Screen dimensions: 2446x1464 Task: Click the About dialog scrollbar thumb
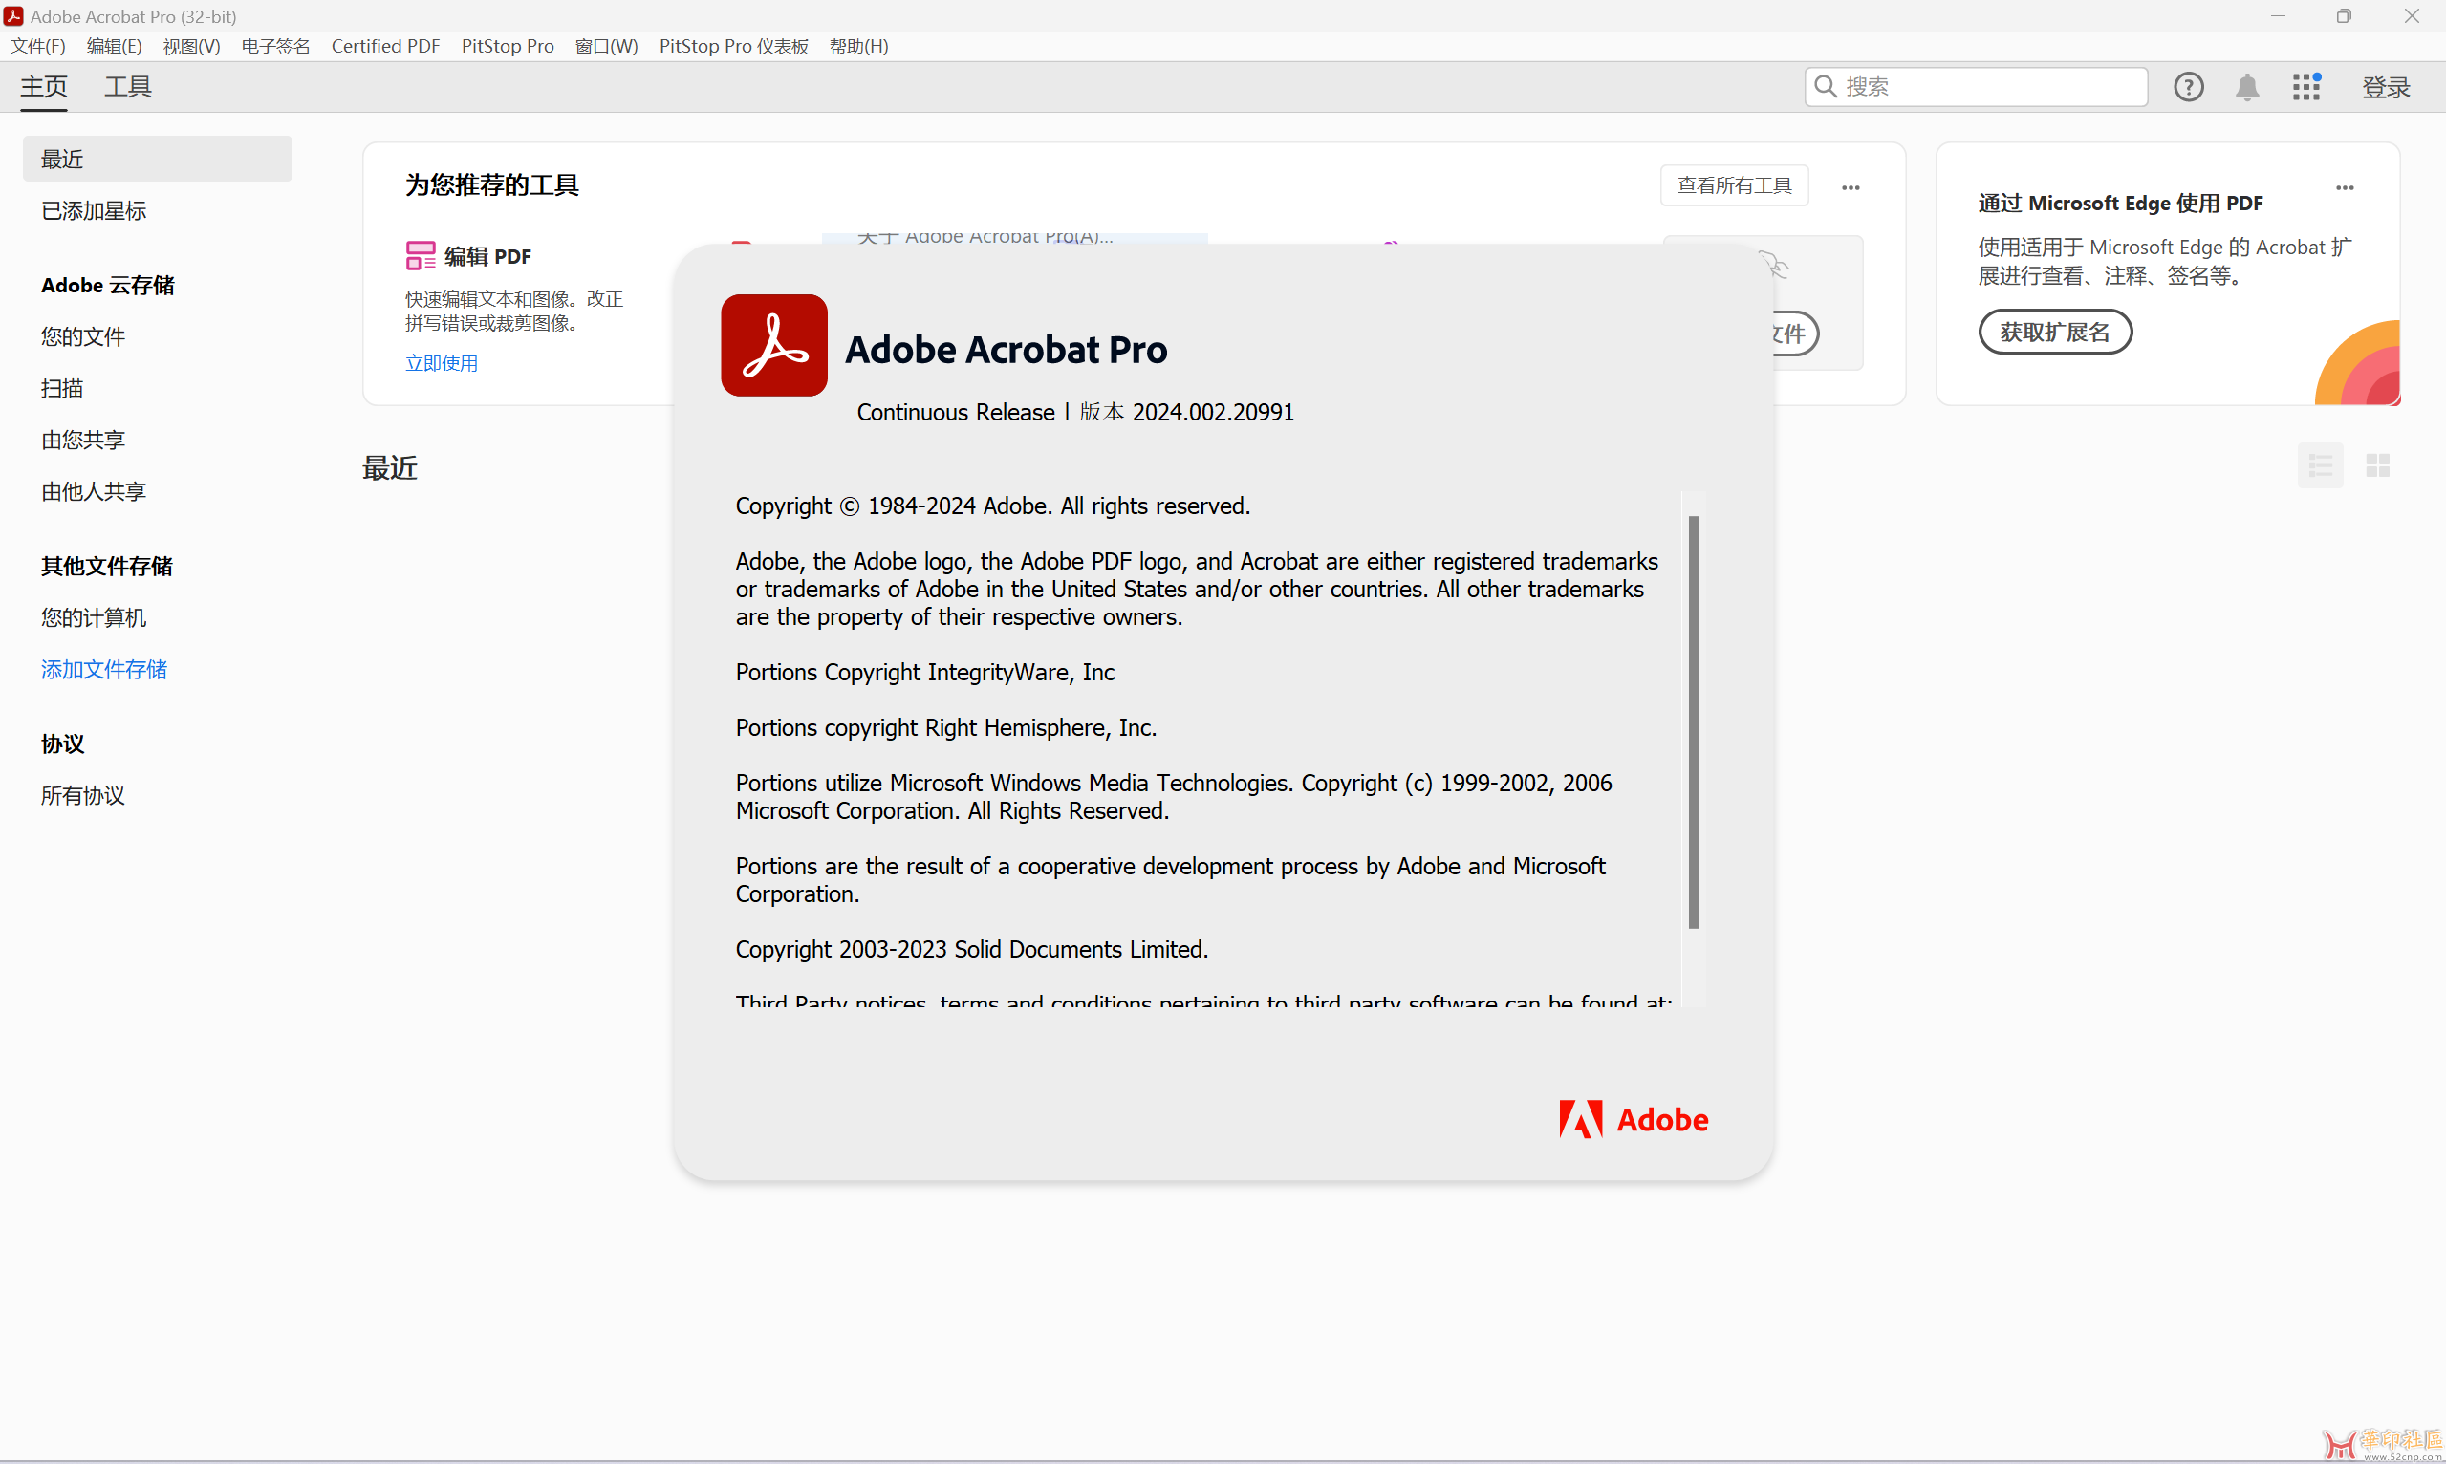[x=1693, y=722]
